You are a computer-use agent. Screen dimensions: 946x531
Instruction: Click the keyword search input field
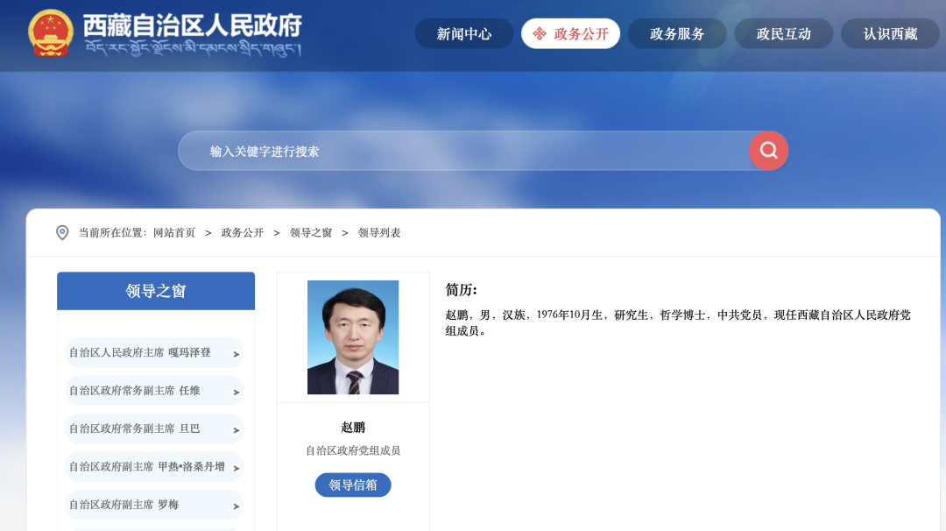[x=438, y=150]
